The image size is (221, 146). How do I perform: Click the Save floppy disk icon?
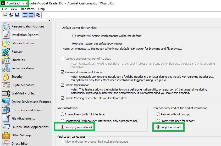coord(17,15)
